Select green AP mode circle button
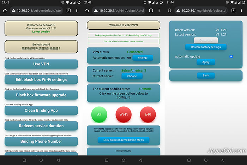Image resolution: width=247 pixels, height=165 pixels. click(99, 114)
